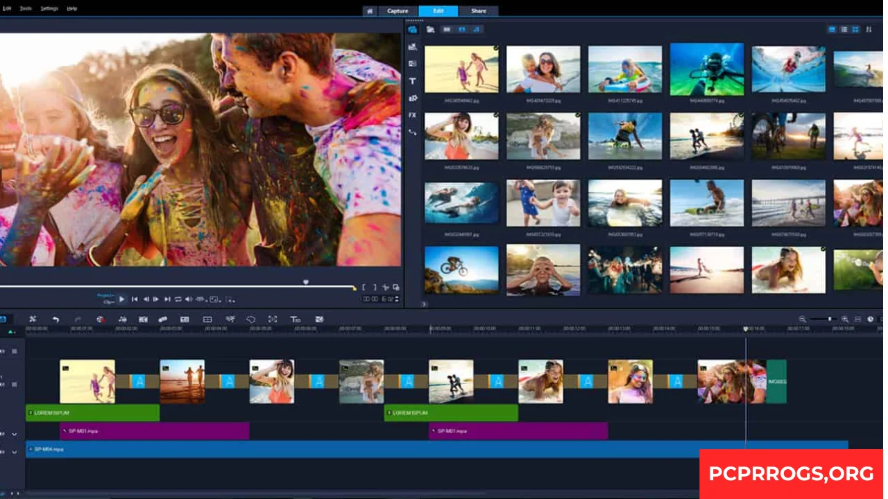Fit the project in timeline window
This screenshot has width=888, height=499.
[x=857, y=319]
